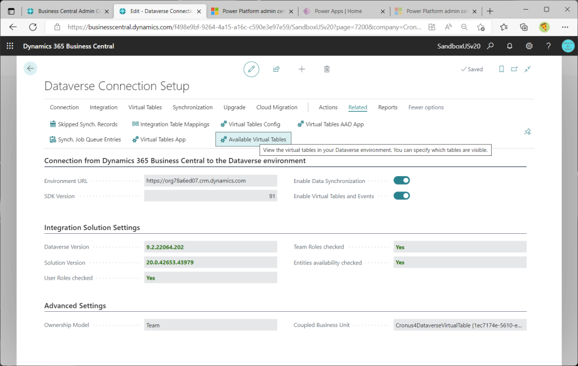Open a new browser tab

tap(490, 11)
